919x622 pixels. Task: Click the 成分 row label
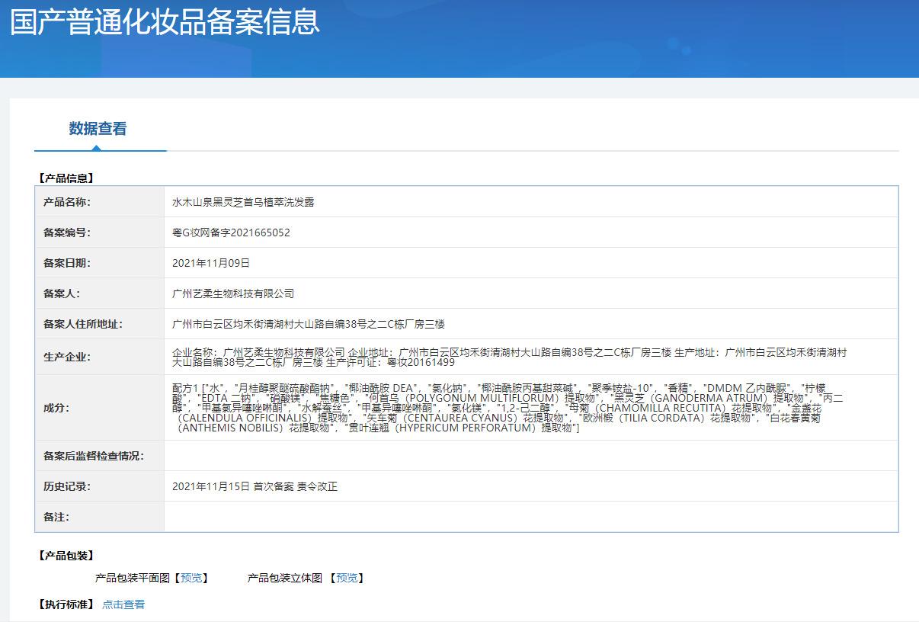[x=56, y=408]
